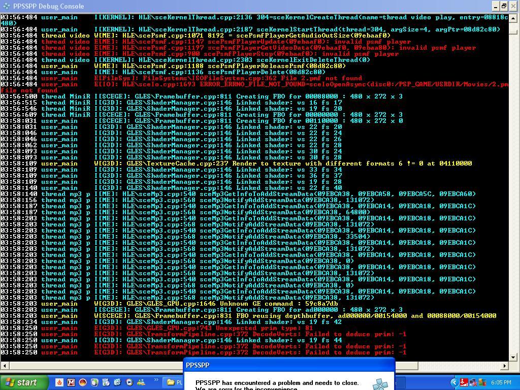Open the PPSSPP Debug Console system menu icon
The height and width of the screenshot is (390, 520).
pyautogui.click(x=6, y=6)
